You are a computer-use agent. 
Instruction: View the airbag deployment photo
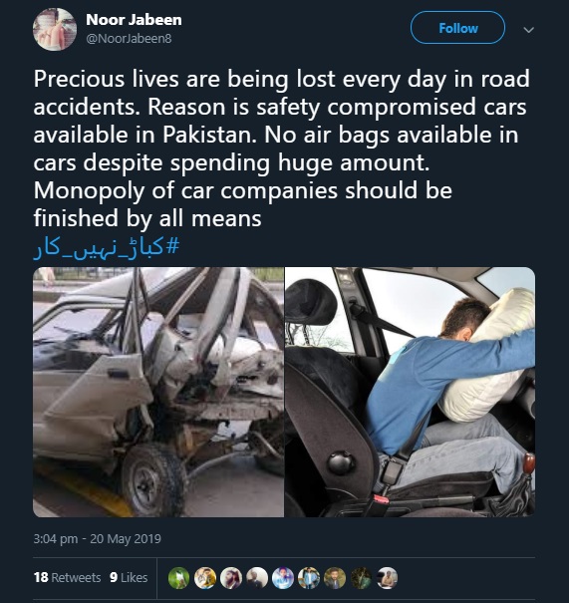click(x=410, y=392)
